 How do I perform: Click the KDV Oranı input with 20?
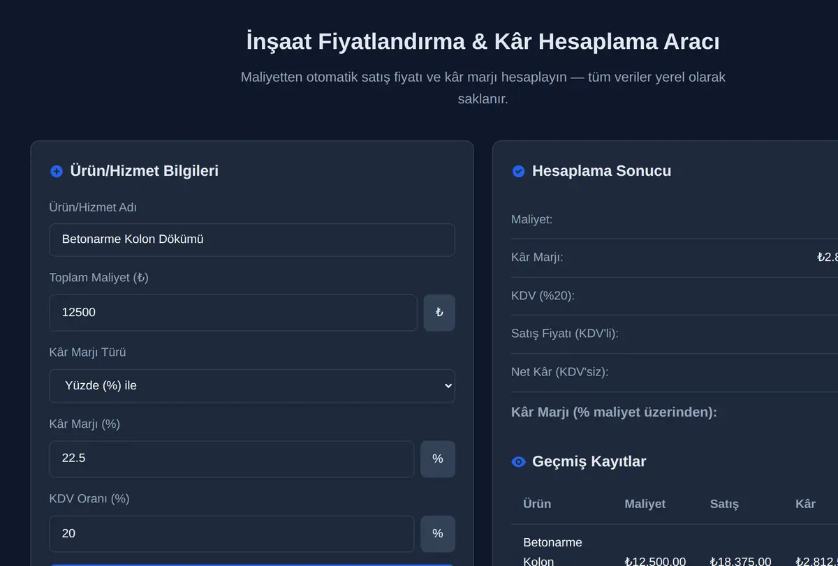click(232, 534)
